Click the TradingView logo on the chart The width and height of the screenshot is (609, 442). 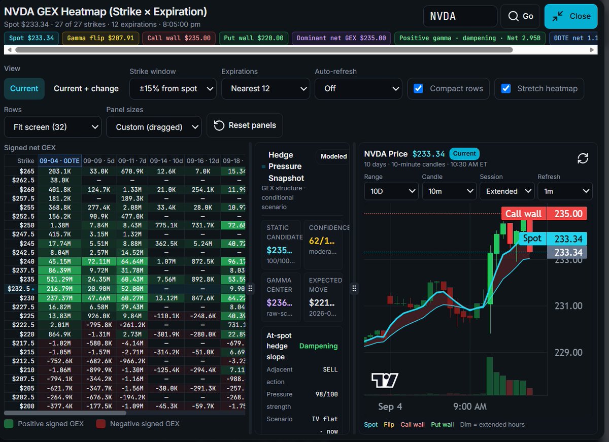384,380
